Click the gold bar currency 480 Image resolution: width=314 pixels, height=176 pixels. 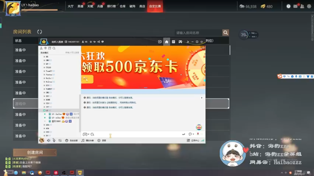[x=267, y=7]
